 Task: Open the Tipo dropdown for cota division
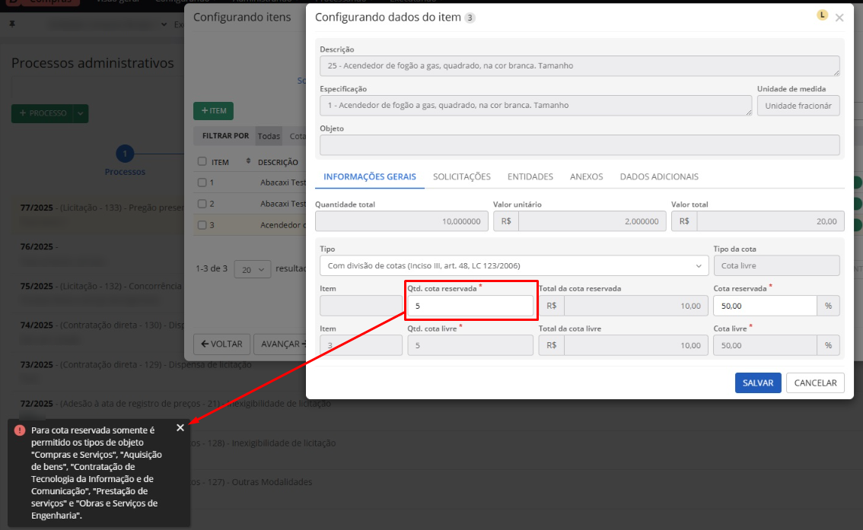(x=514, y=265)
